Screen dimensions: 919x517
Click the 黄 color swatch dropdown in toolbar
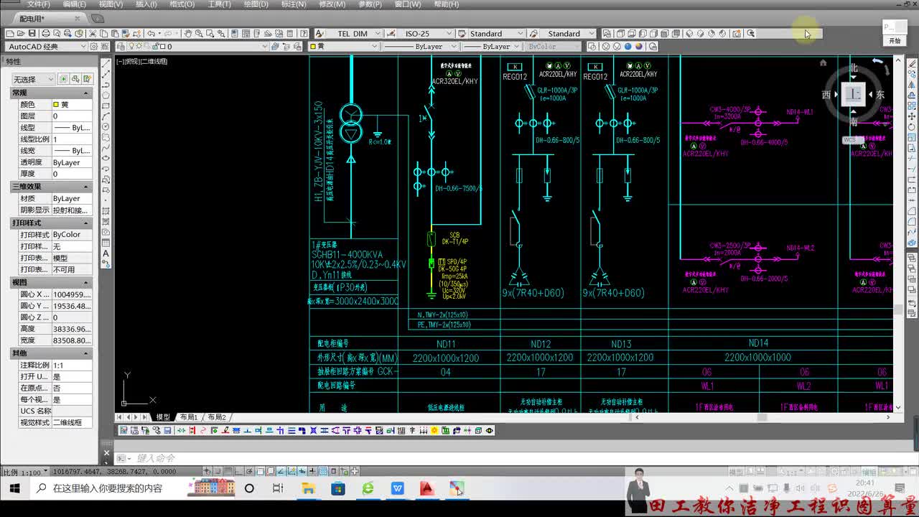click(x=345, y=47)
